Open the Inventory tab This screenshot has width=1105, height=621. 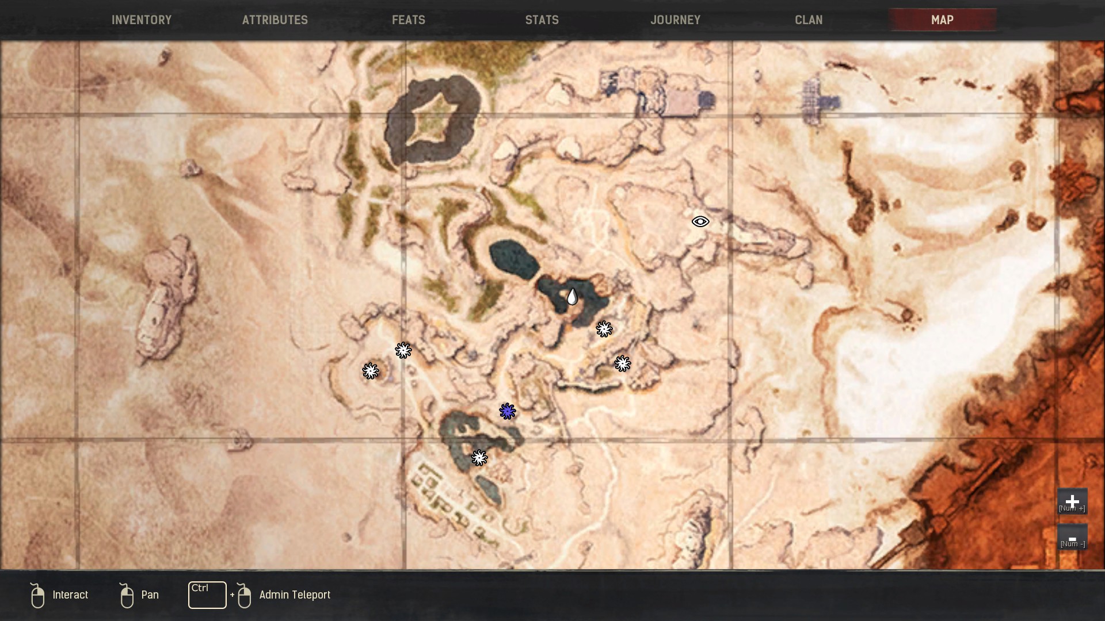pyautogui.click(x=142, y=20)
